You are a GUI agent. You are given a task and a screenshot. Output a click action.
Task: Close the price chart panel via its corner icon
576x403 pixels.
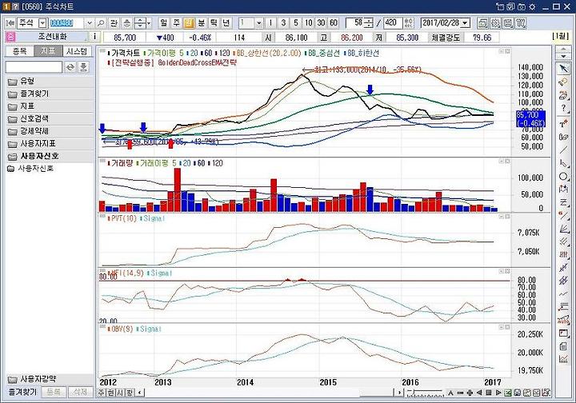507,51
